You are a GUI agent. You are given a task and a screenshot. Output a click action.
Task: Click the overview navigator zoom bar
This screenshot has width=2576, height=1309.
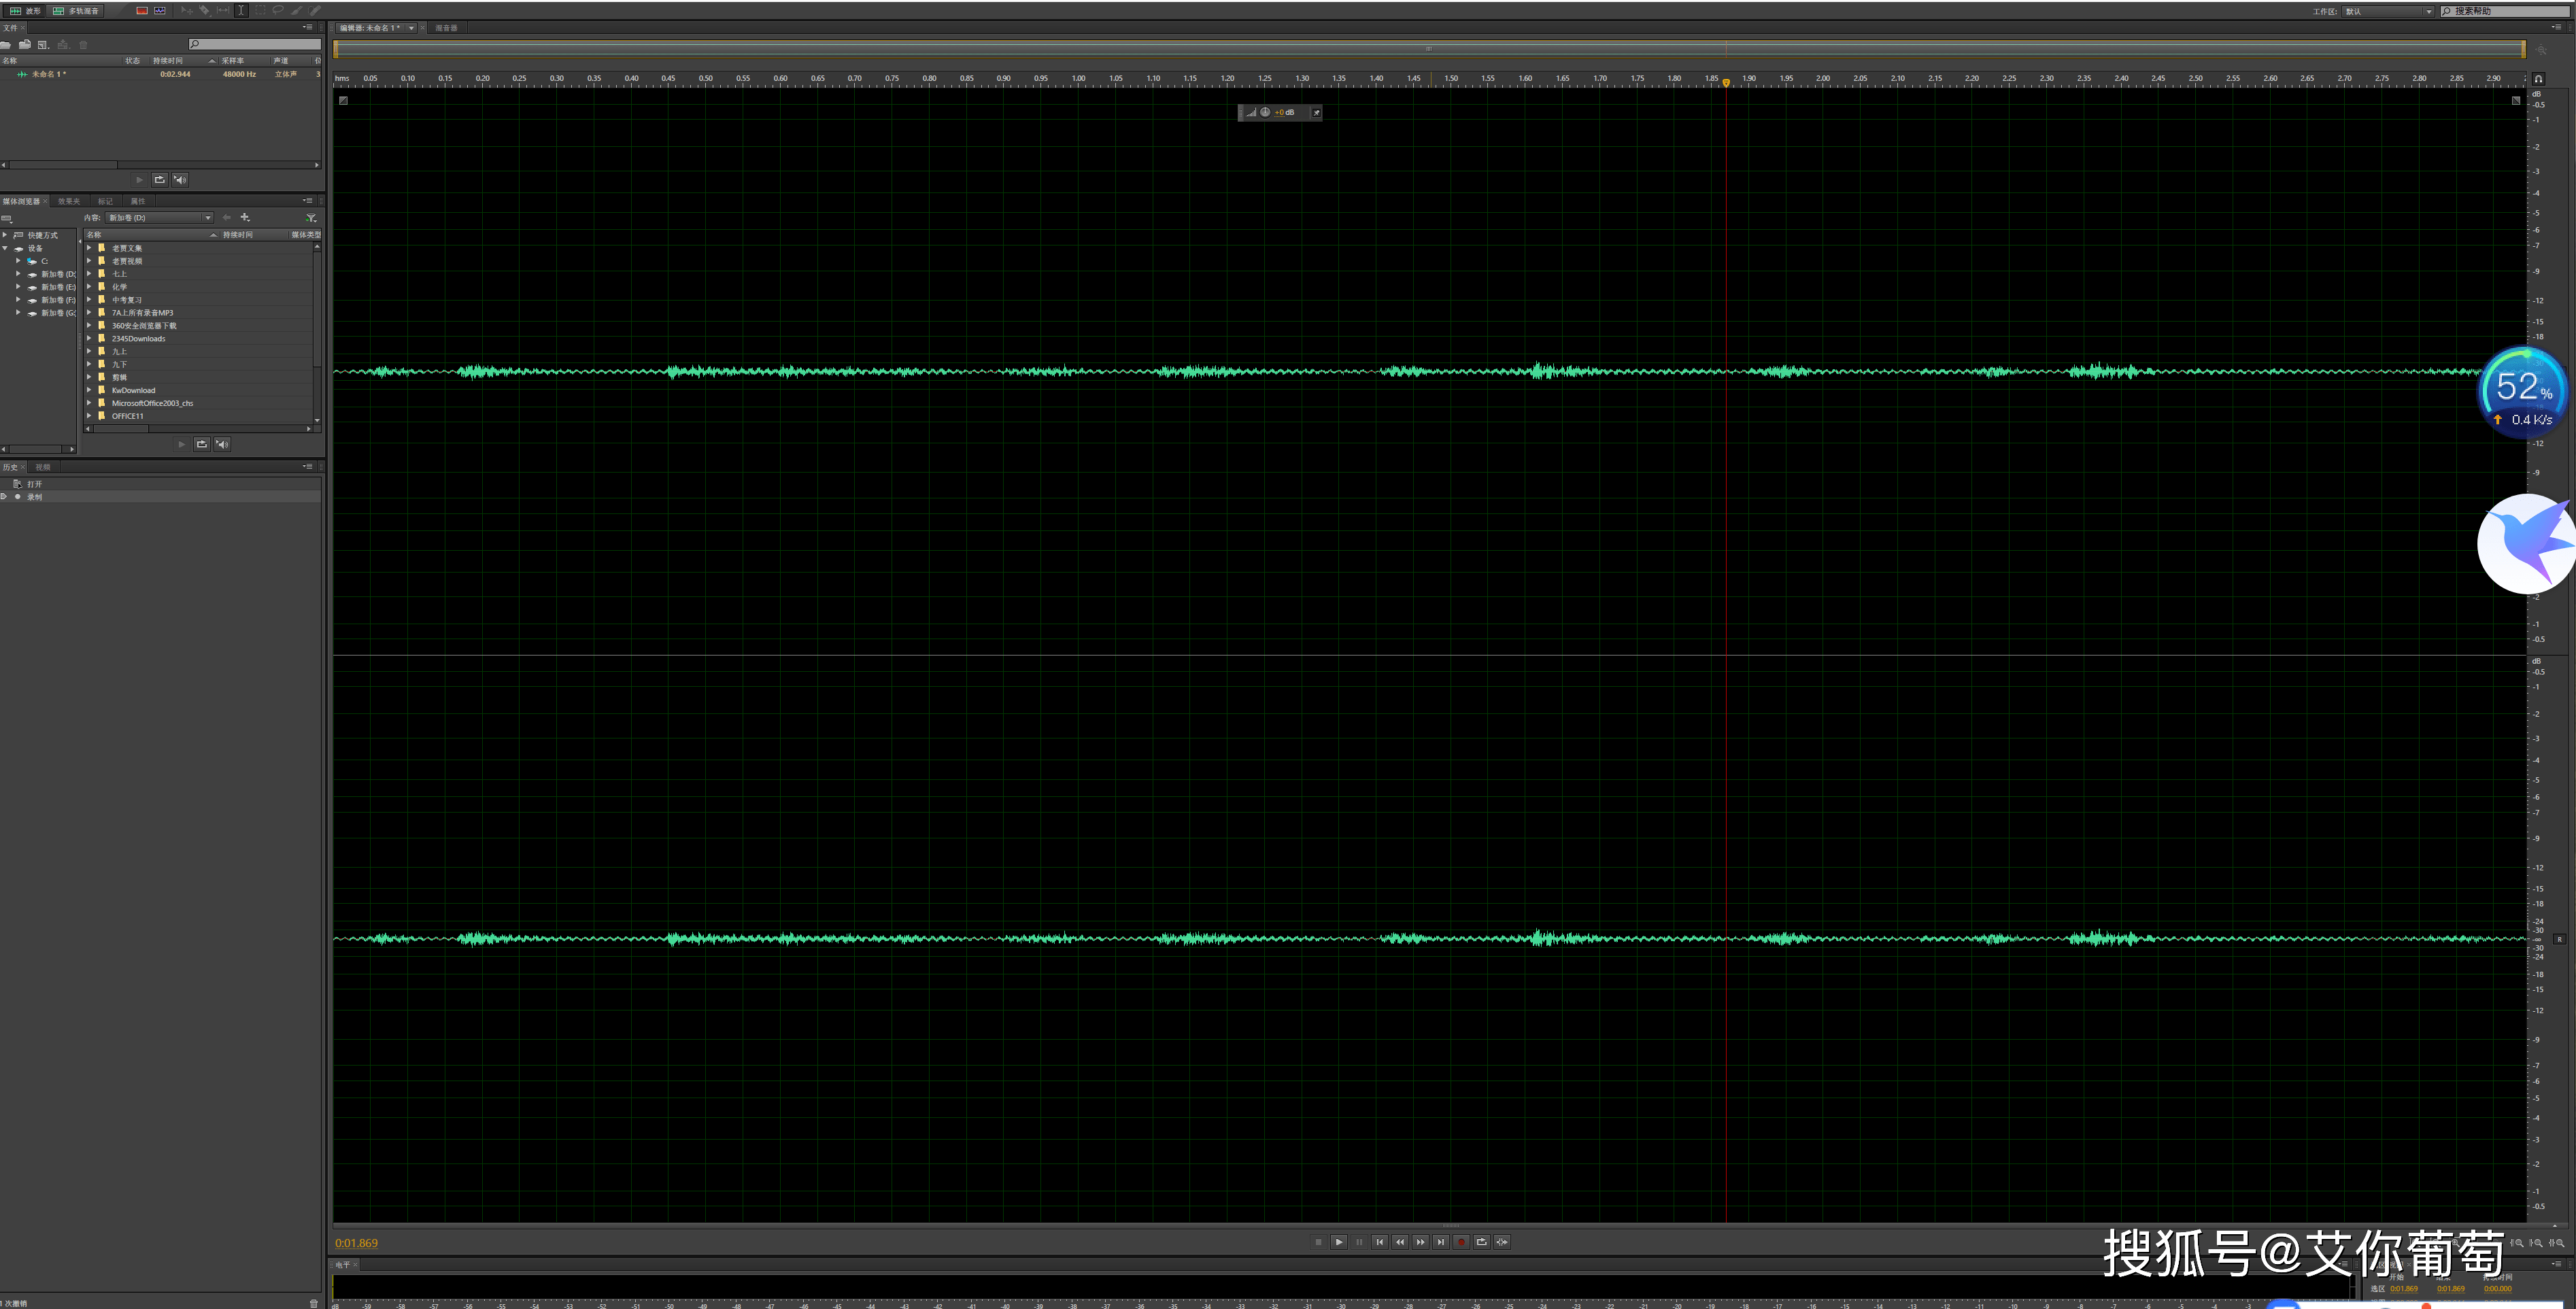1429,49
